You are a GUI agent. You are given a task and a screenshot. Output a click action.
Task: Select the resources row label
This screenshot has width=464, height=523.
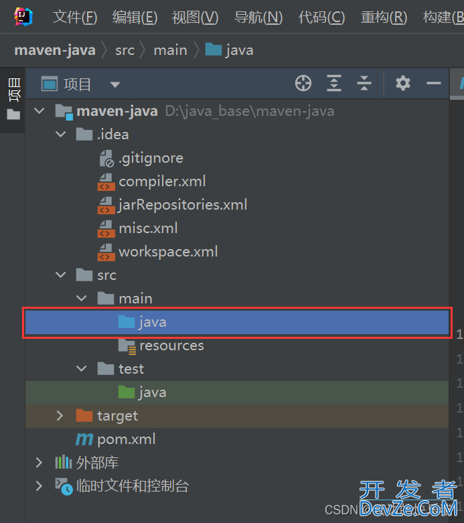tap(171, 346)
